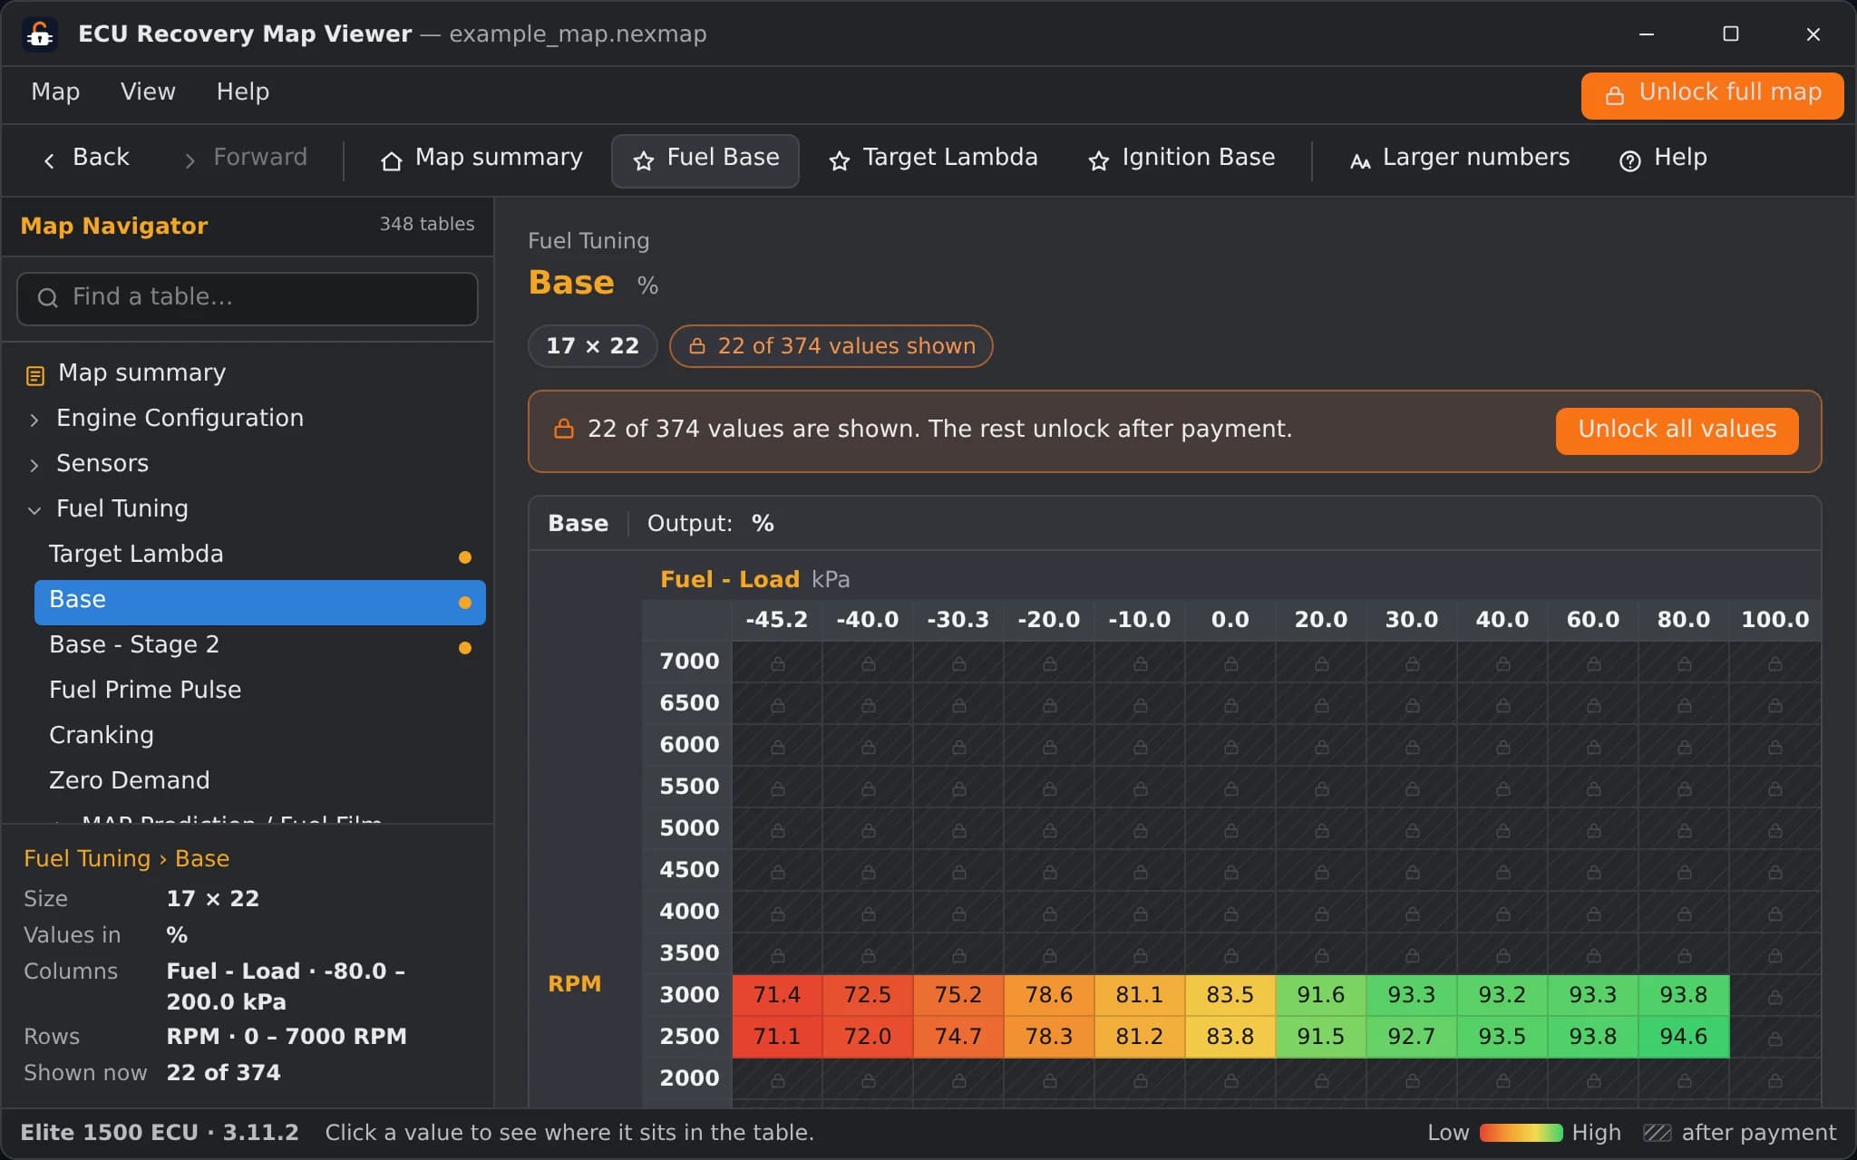Go Back in navigation
The width and height of the screenshot is (1857, 1160).
(86, 160)
